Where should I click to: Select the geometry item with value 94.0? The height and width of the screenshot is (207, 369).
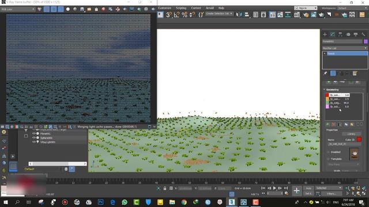click(x=337, y=103)
